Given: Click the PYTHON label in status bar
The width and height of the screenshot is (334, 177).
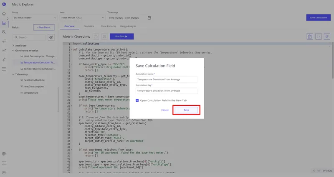Looking at the screenshot, I should point(327,171).
